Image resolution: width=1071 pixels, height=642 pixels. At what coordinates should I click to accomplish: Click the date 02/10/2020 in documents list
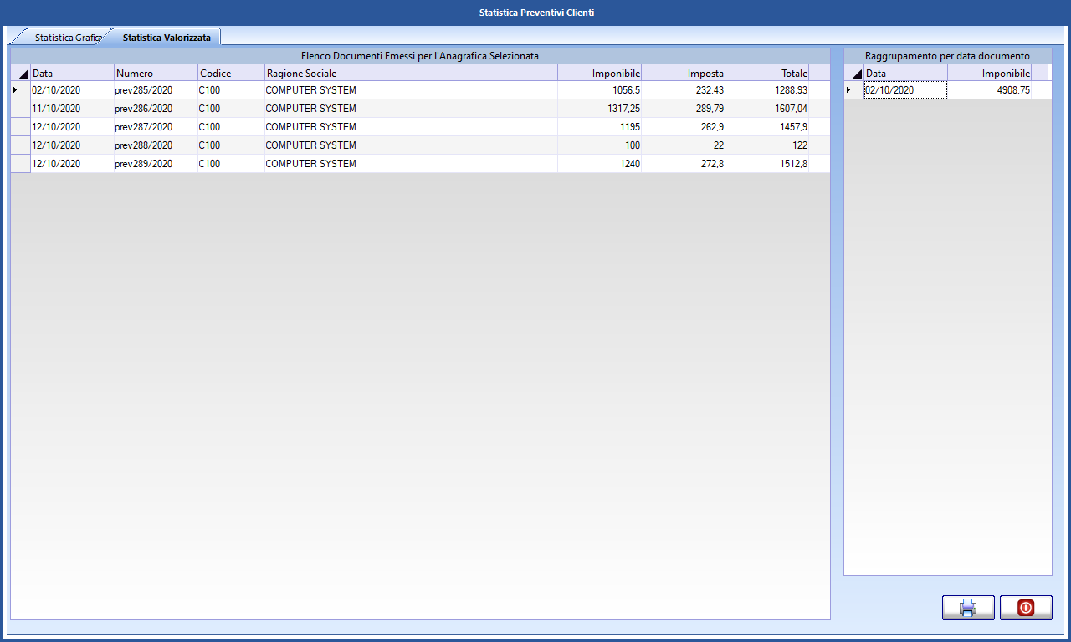[x=73, y=90]
